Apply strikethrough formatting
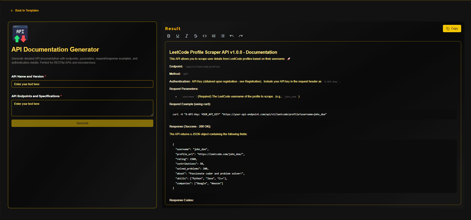Screen dimensions: 471x220 pyautogui.click(x=196, y=36)
